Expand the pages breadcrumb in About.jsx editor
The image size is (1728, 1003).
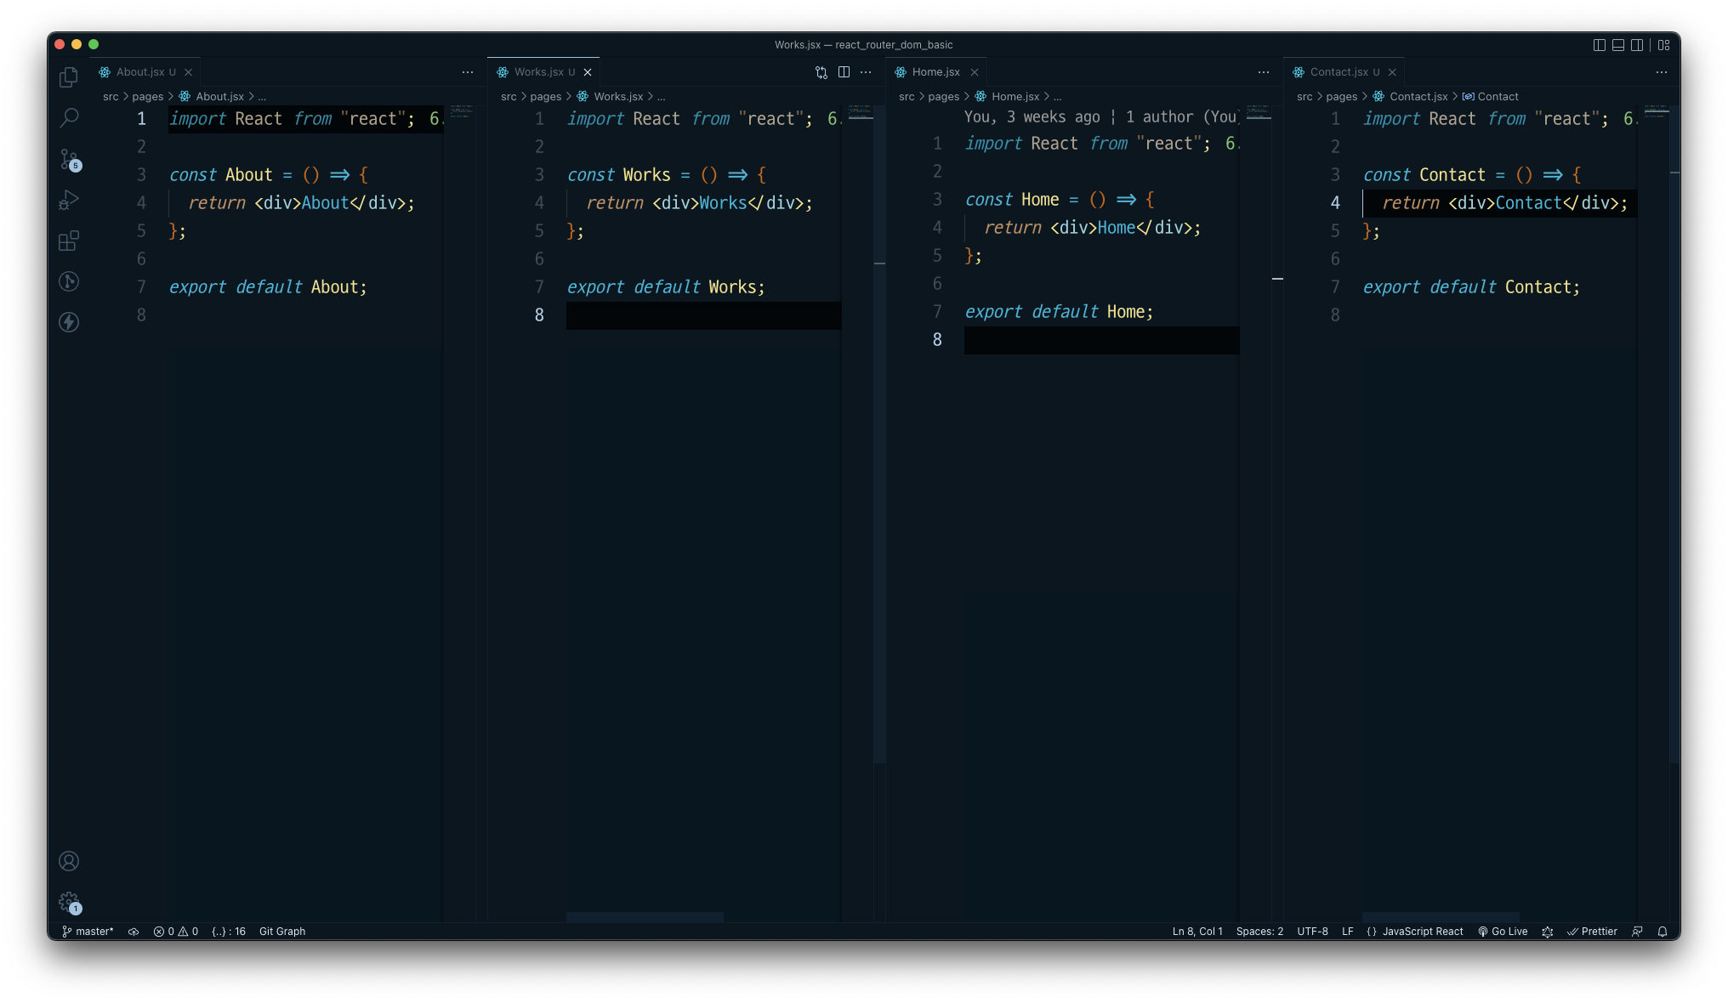(148, 96)
